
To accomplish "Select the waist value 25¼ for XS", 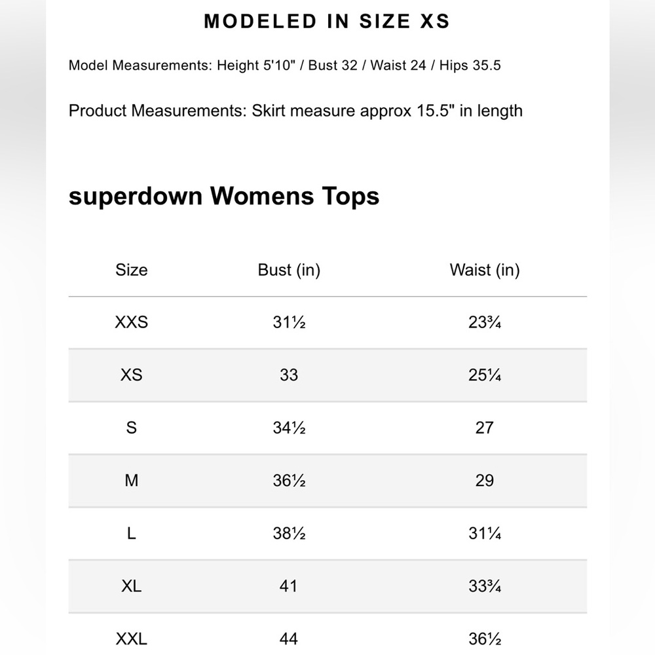I will [485, 375].
